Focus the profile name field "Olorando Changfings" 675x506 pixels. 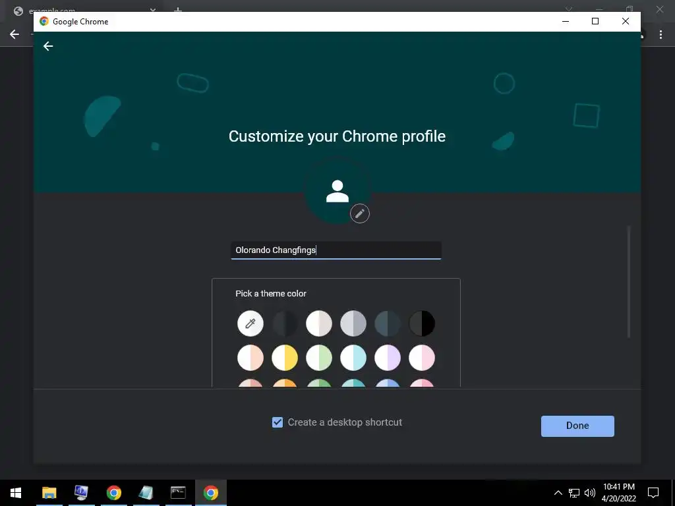tap(336, 250)
